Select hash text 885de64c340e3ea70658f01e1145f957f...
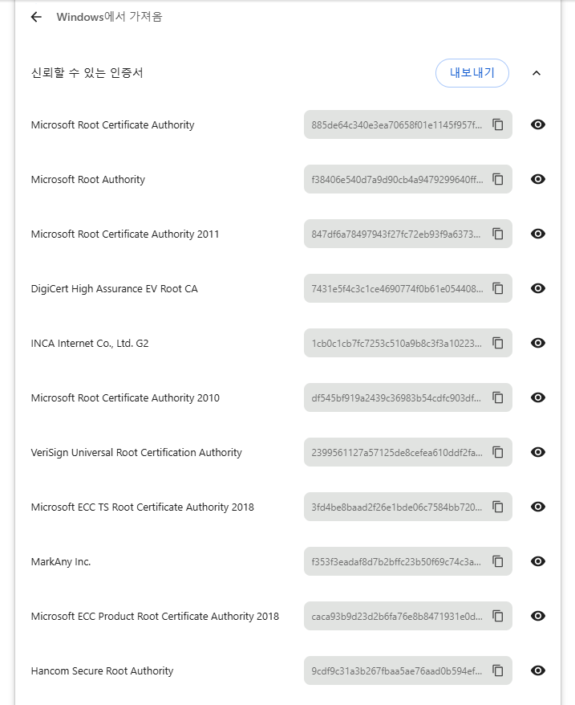This screenshot has width=575, height=705. 397,125
